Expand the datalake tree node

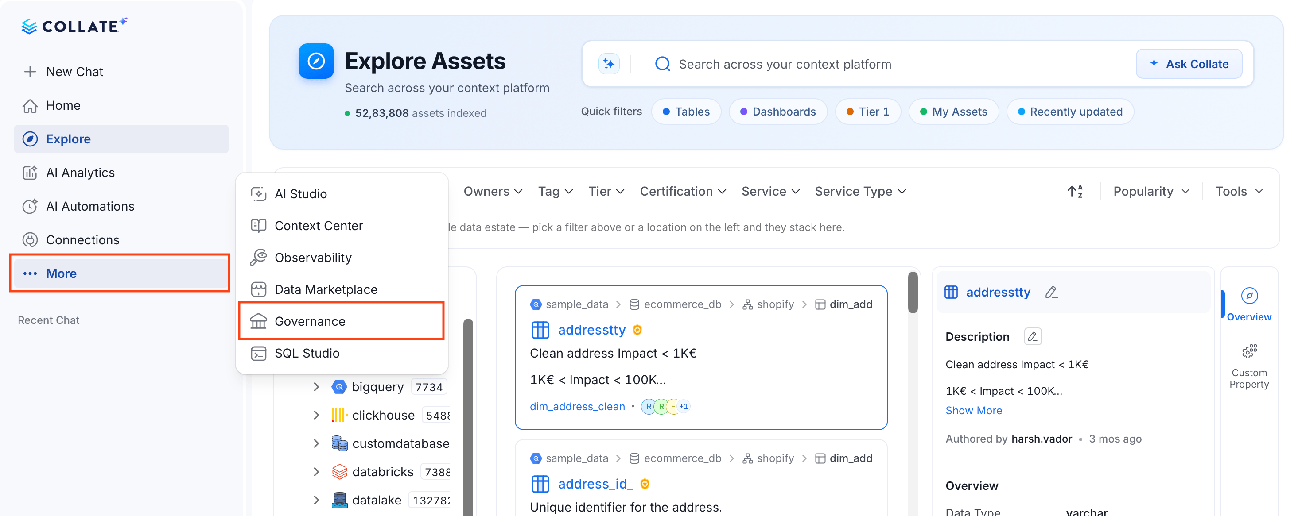[x=316, y=500]
